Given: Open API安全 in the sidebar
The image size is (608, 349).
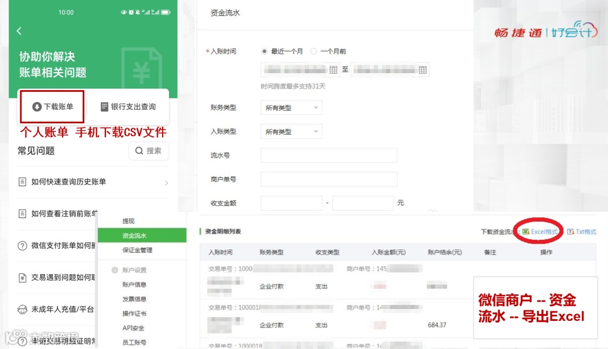Looking at the screenshot, I should click(x=133, y=328).
